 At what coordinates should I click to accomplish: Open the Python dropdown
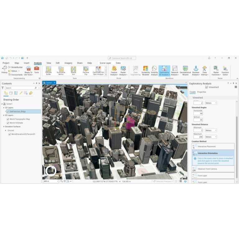(x=19, y=71)
